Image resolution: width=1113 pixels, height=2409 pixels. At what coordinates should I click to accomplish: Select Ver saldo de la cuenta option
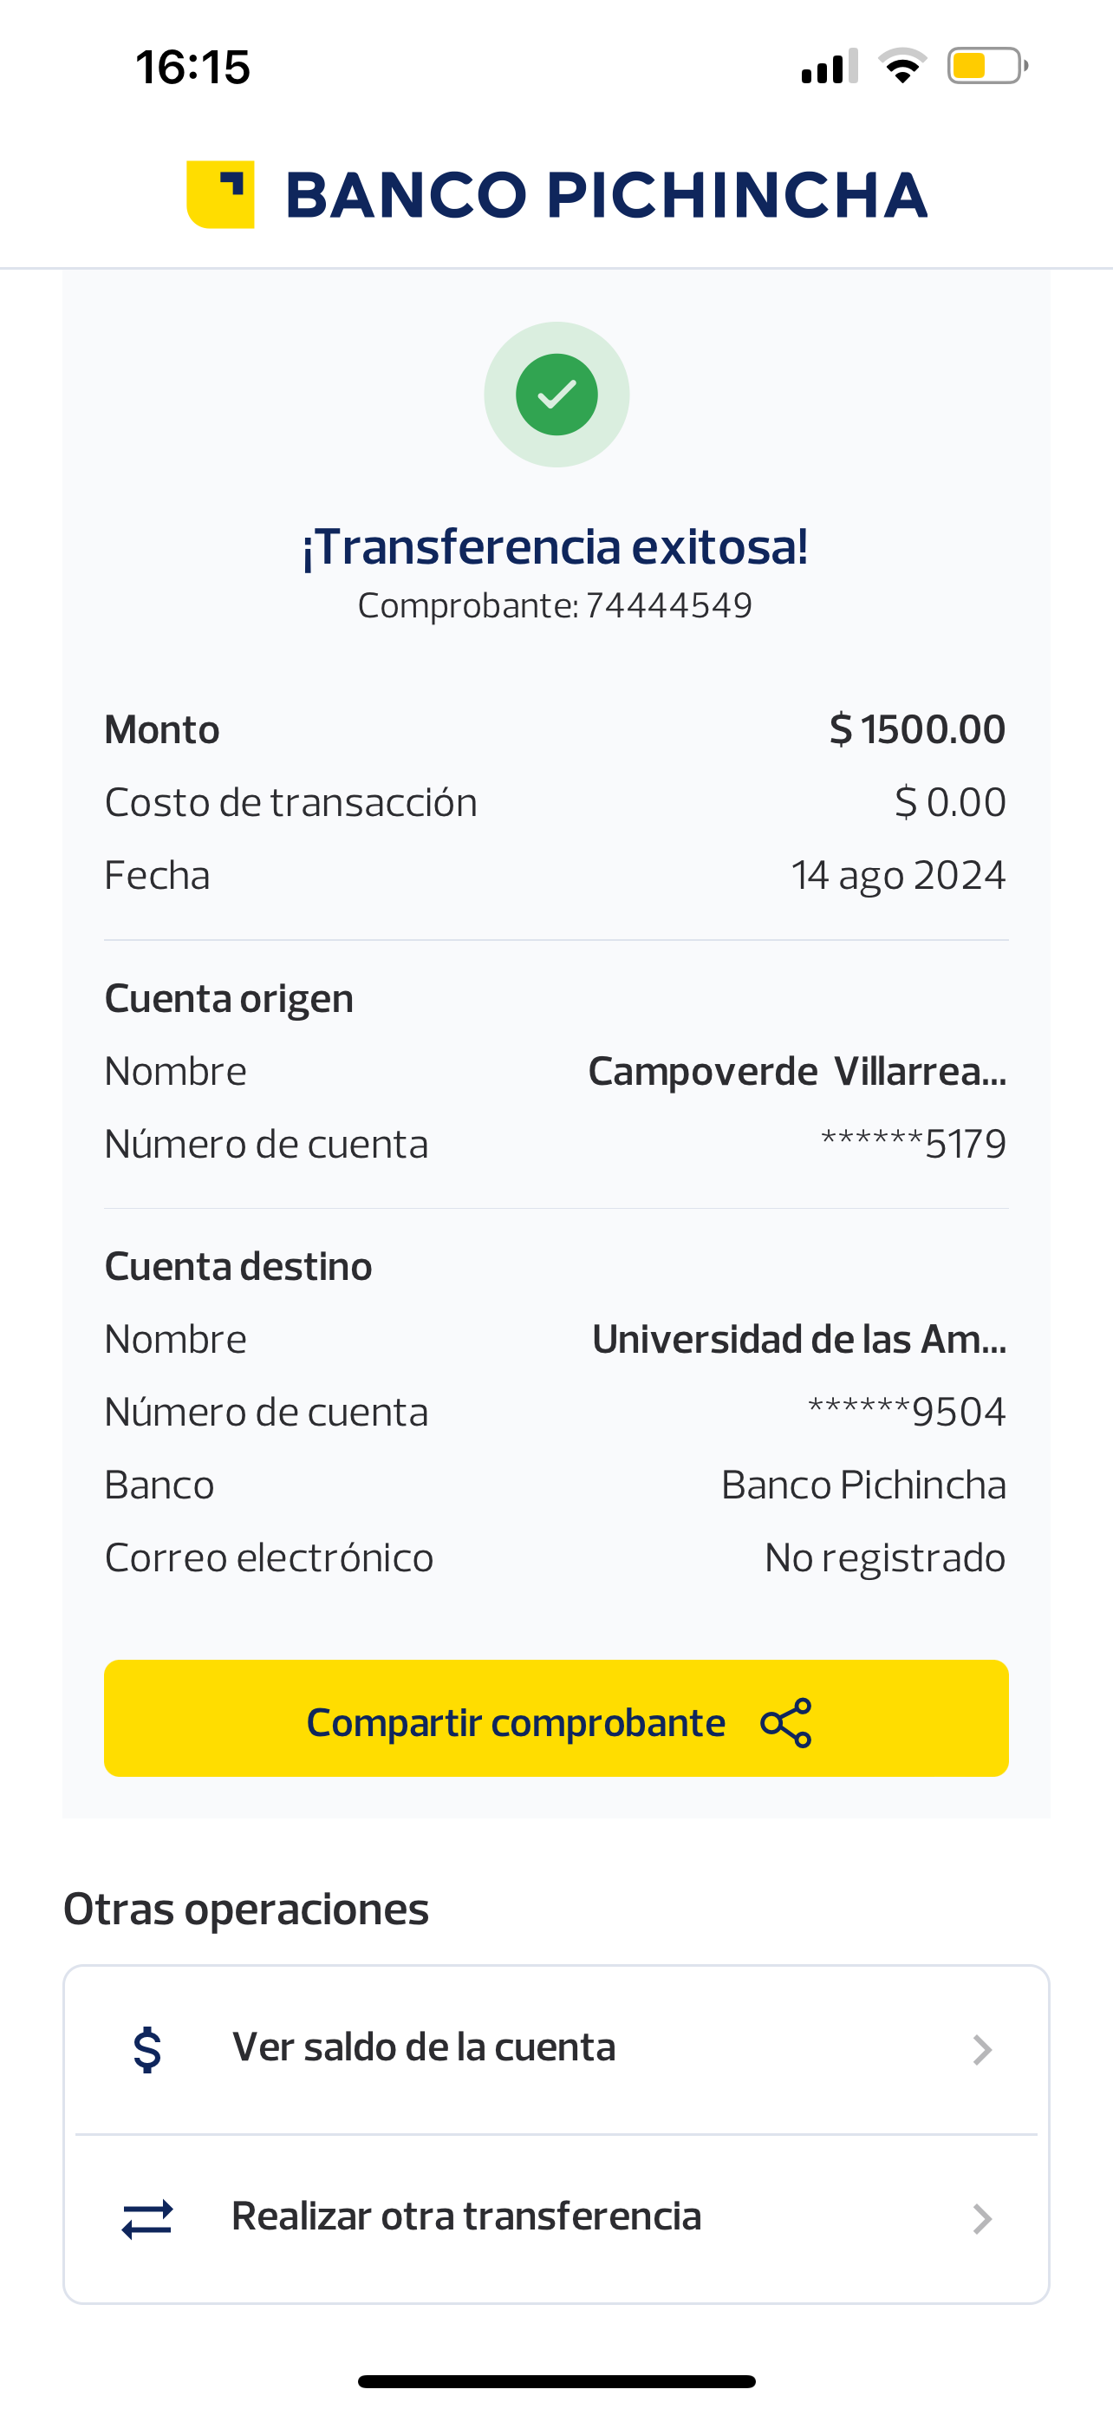coord(423,2048)
